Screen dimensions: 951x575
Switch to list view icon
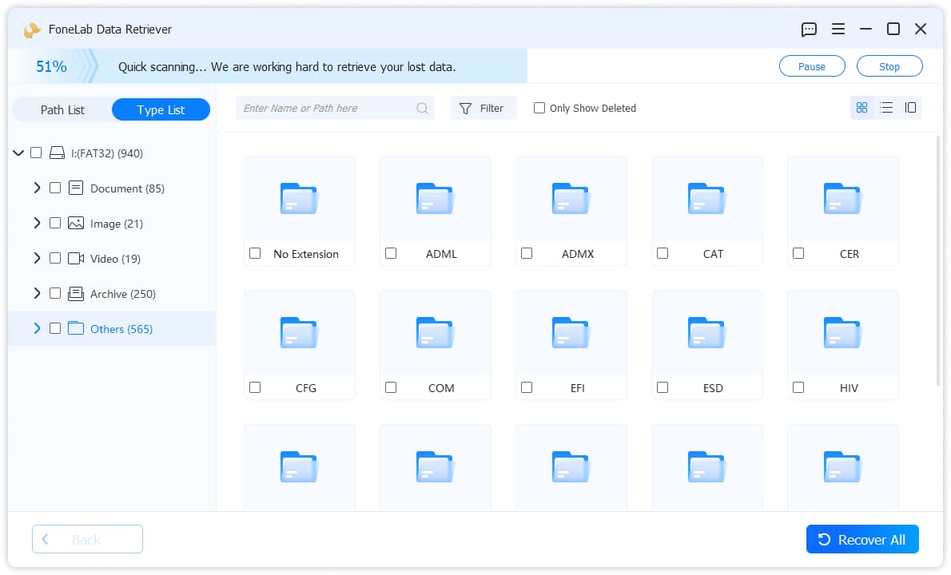(886, 108)
